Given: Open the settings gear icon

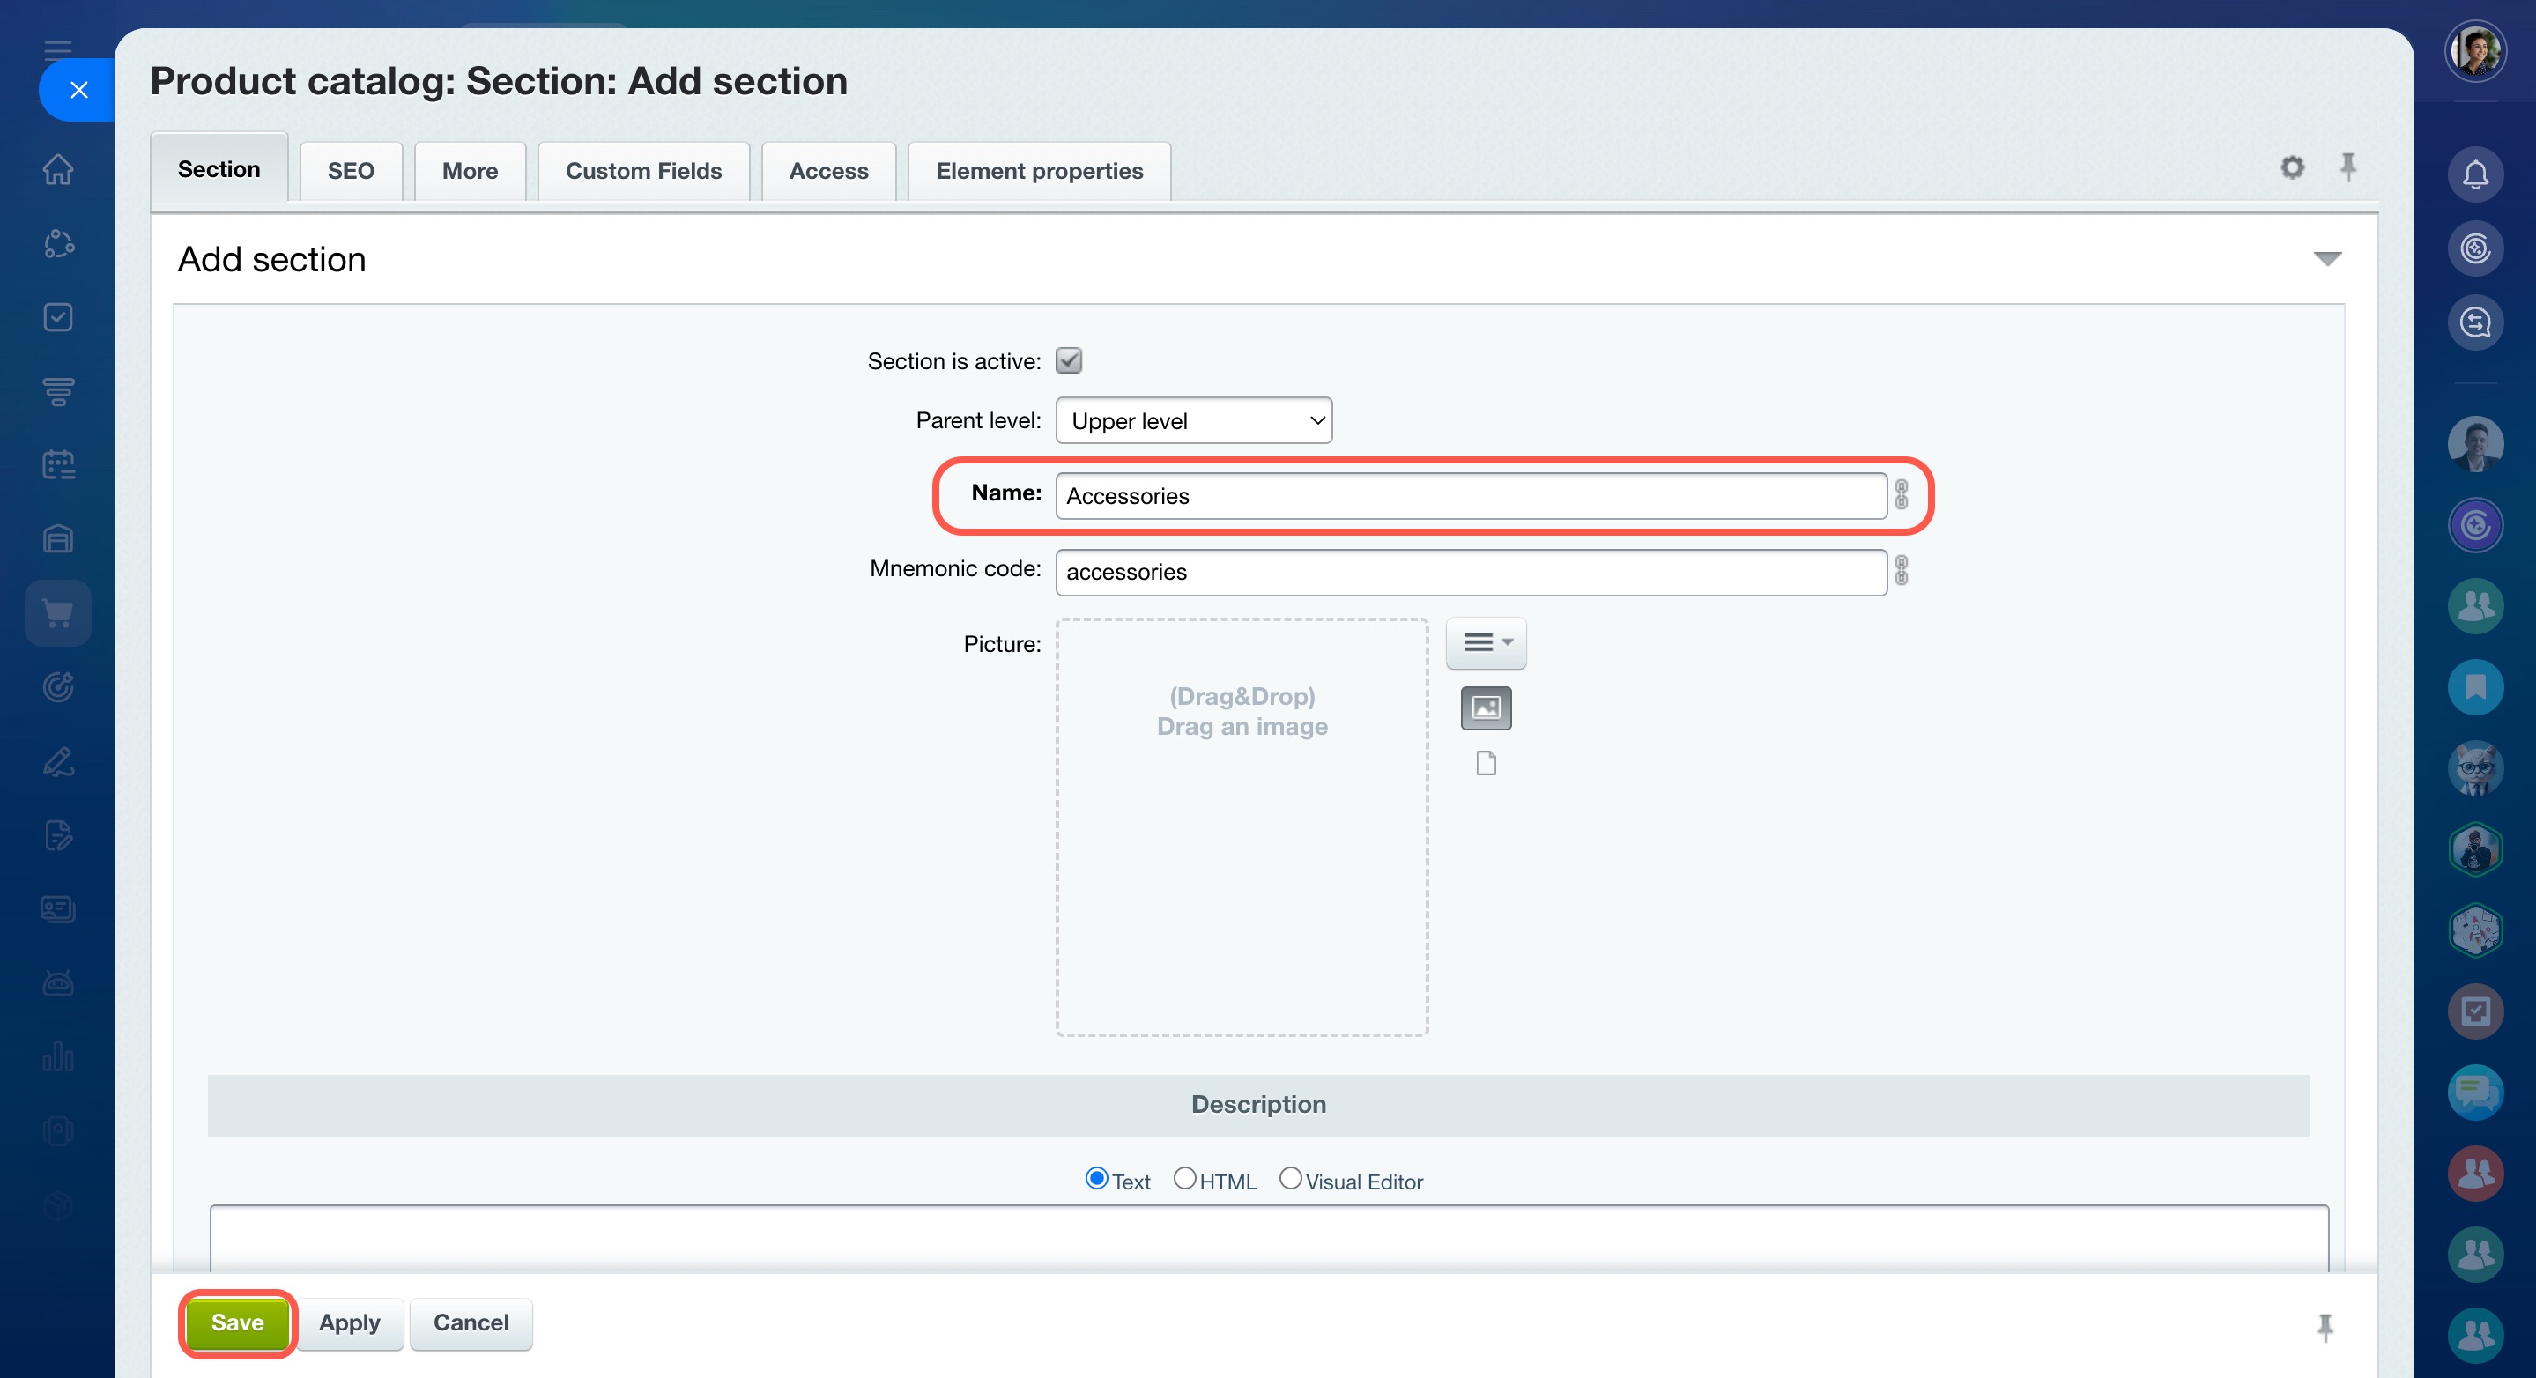Looking at the screenshot, I should point(2292,167).
